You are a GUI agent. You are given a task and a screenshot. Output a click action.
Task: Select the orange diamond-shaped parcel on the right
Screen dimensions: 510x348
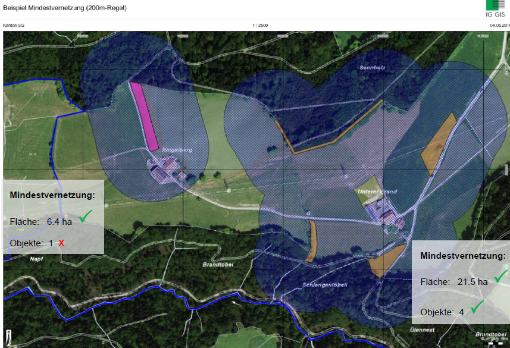point(439,144)
